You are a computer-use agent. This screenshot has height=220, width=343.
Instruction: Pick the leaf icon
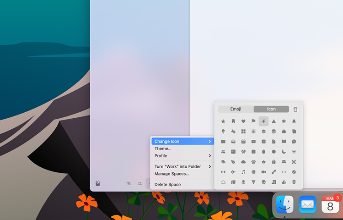click(x=233, y=162)
